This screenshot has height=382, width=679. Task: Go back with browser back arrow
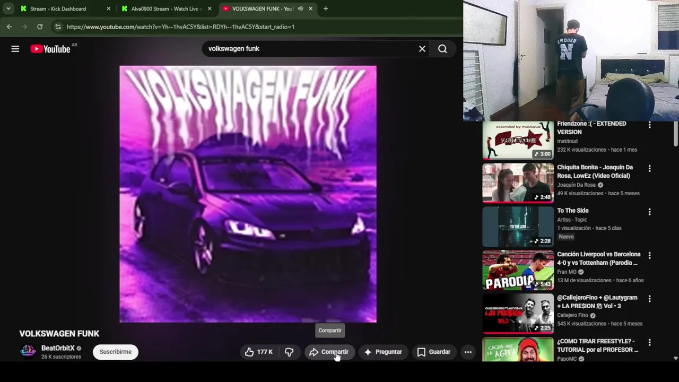10,27
